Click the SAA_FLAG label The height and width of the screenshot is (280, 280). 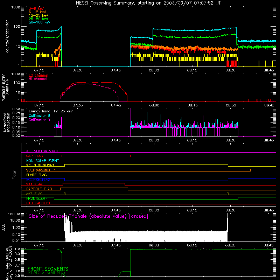point(34,184)
